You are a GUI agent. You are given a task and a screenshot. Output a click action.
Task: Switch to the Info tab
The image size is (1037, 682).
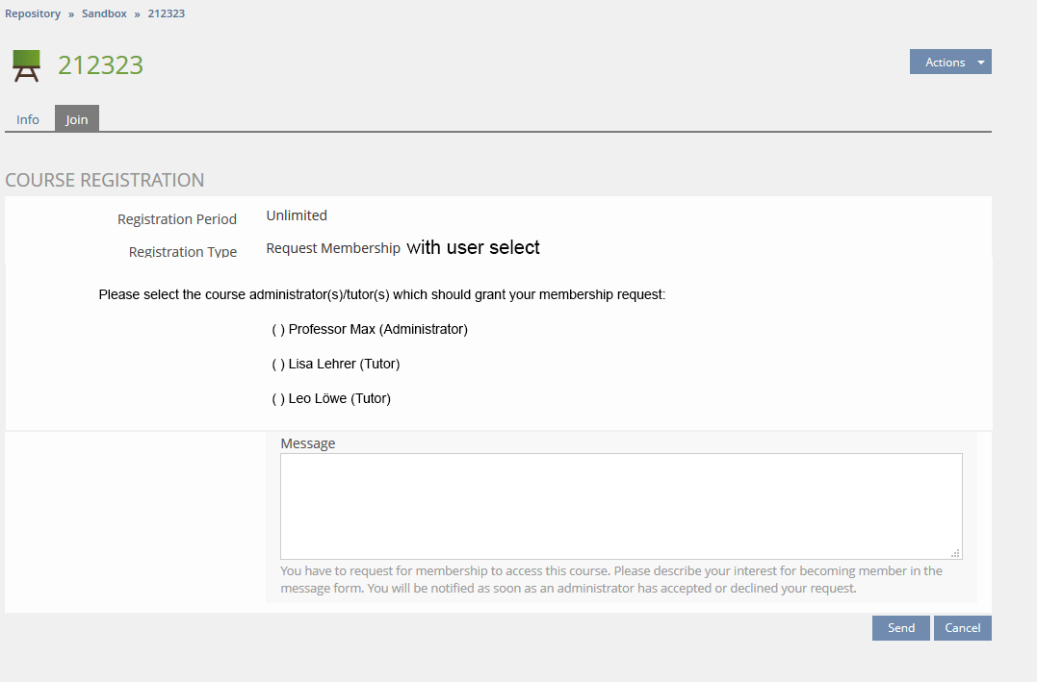(x=28, y=119)
